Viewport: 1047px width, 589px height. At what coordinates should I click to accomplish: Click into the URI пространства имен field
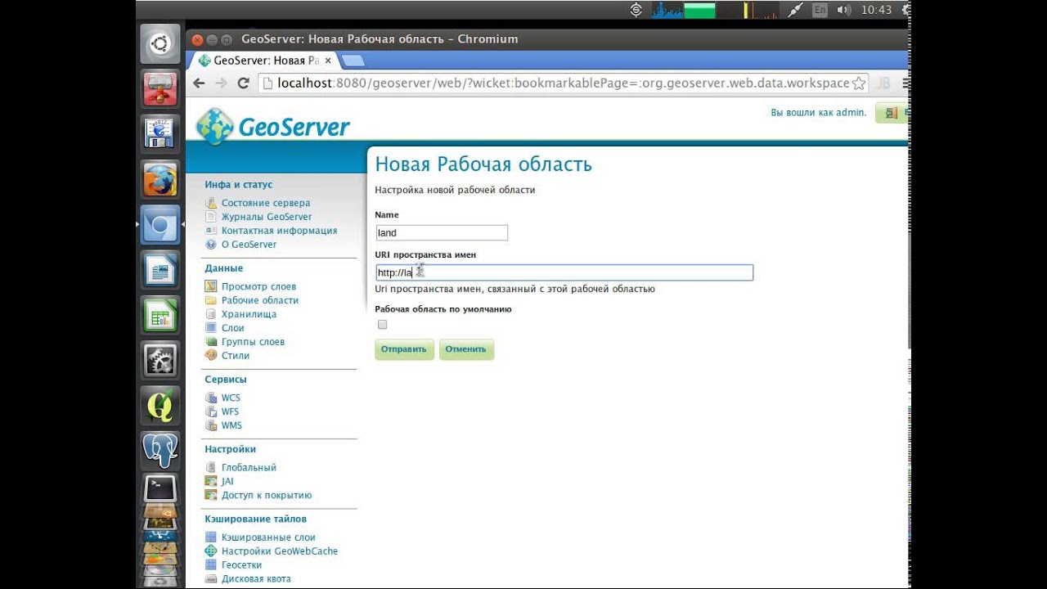click(564, 272)
